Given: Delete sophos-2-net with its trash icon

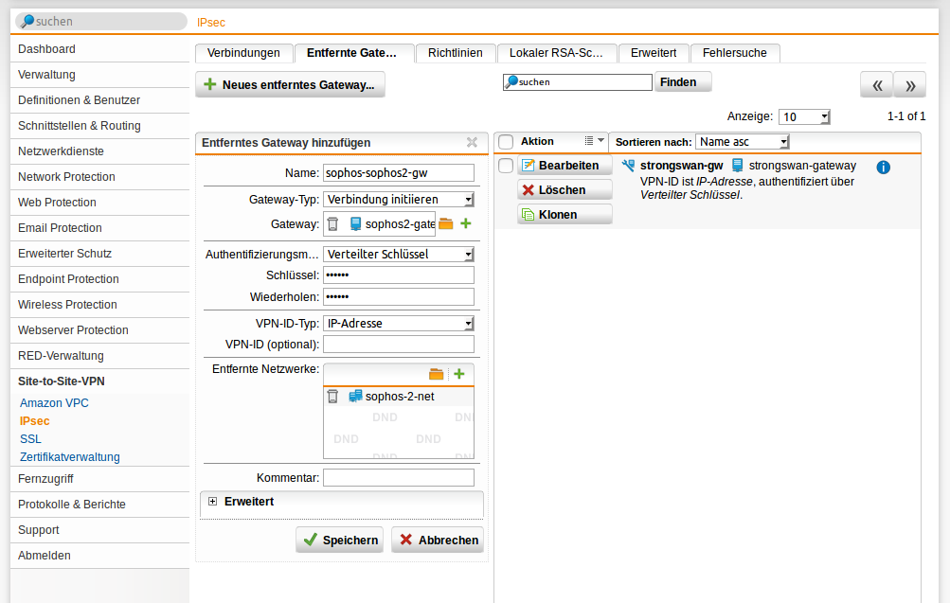Looking at the screenshot, I should 332,396.
